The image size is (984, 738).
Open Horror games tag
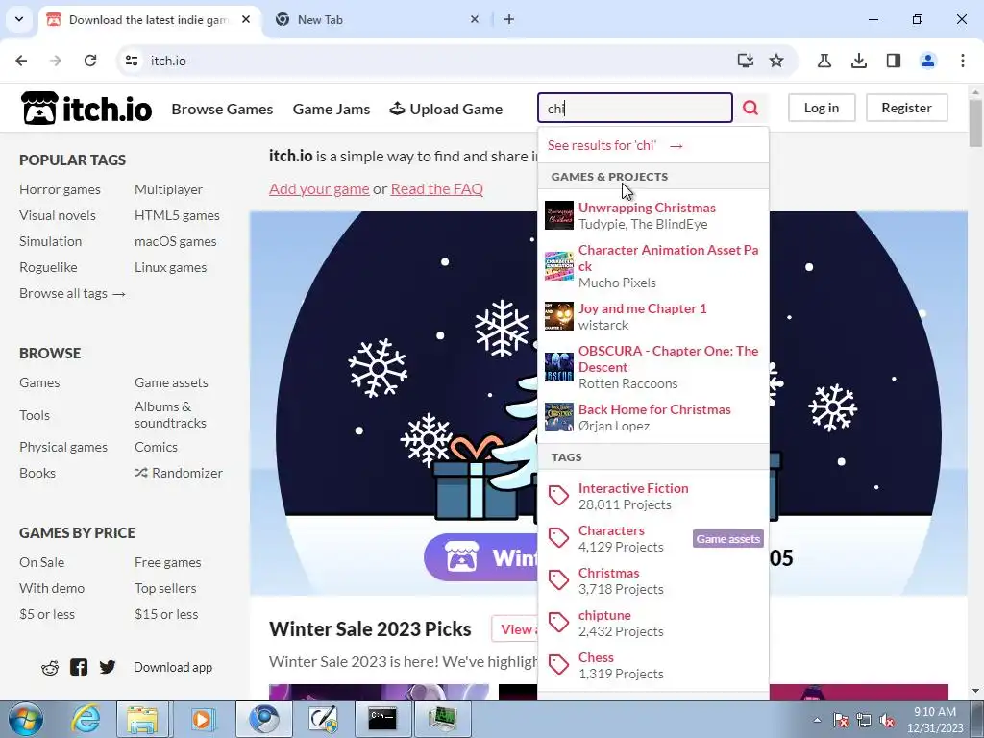point(60,189)
